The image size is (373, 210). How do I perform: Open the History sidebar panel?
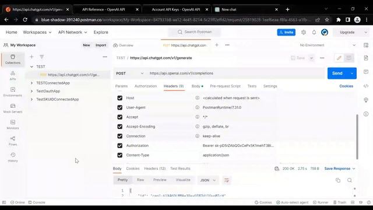coord(13,157)
